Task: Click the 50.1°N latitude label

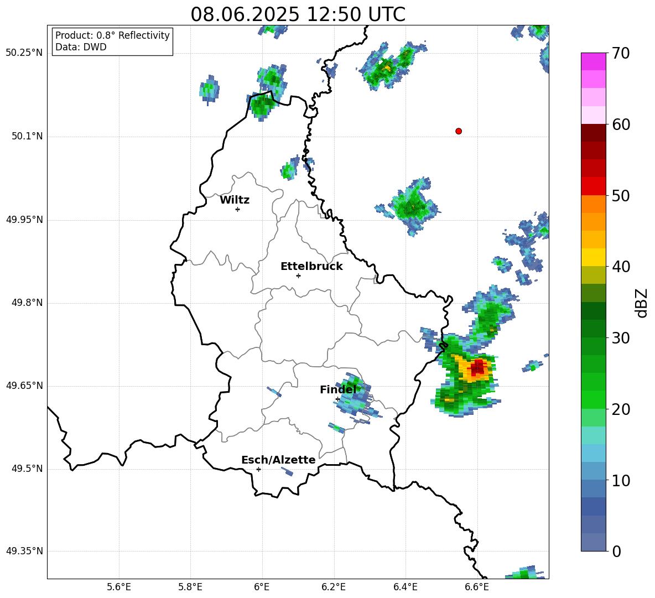Action: tap(27, 136)
